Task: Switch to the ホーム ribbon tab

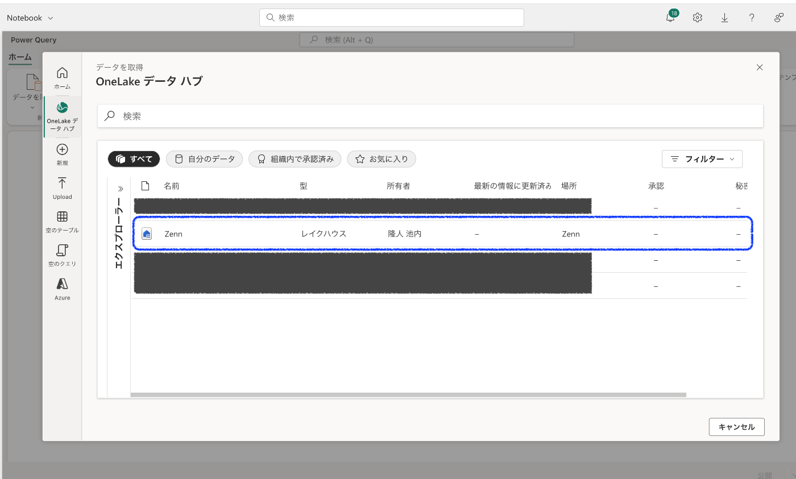Action: [x=20, y=57]
